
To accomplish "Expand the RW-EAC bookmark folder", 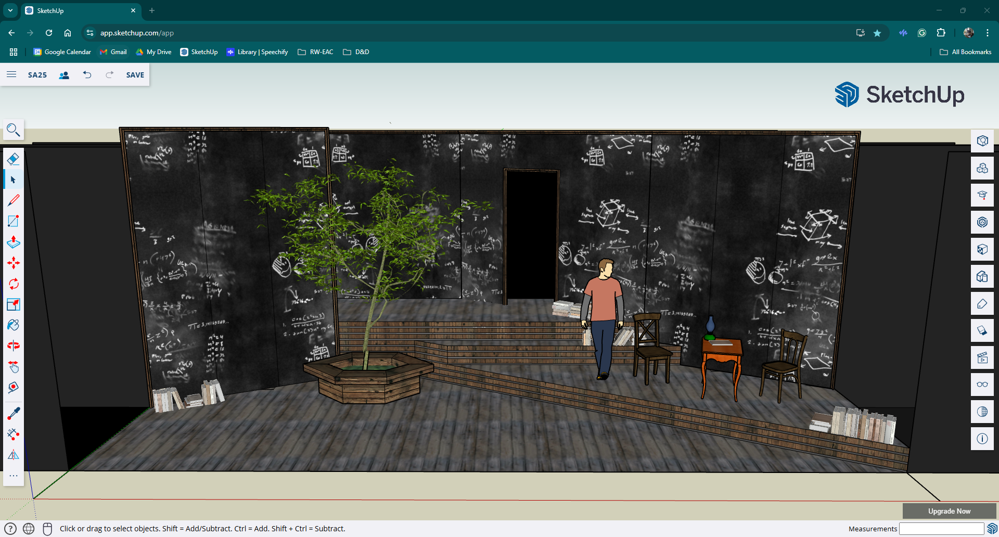I will coord(315,52).
